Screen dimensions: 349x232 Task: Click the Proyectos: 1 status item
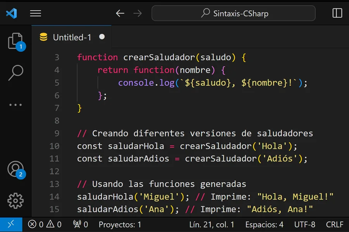point(120,224)
